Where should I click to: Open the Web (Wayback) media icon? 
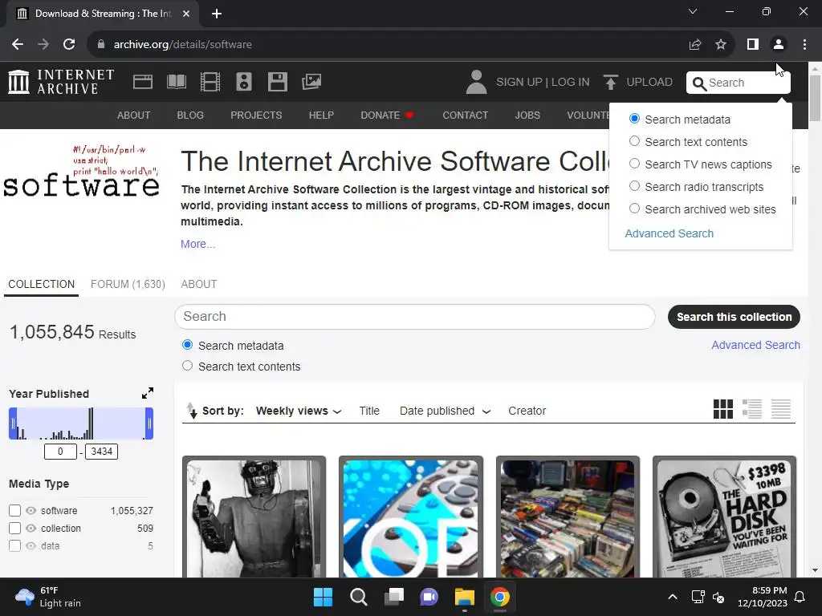[x=143, y=83]
